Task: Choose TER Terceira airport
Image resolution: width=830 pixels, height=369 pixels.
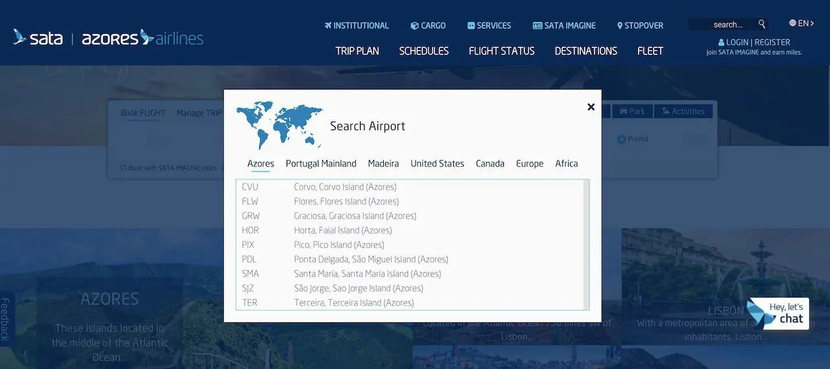Action: tap(410, 303)
